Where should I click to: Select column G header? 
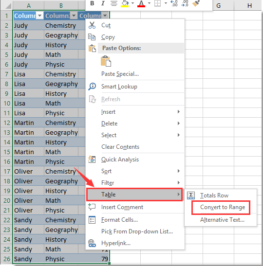pyautogui.click(x=218, y=6)
